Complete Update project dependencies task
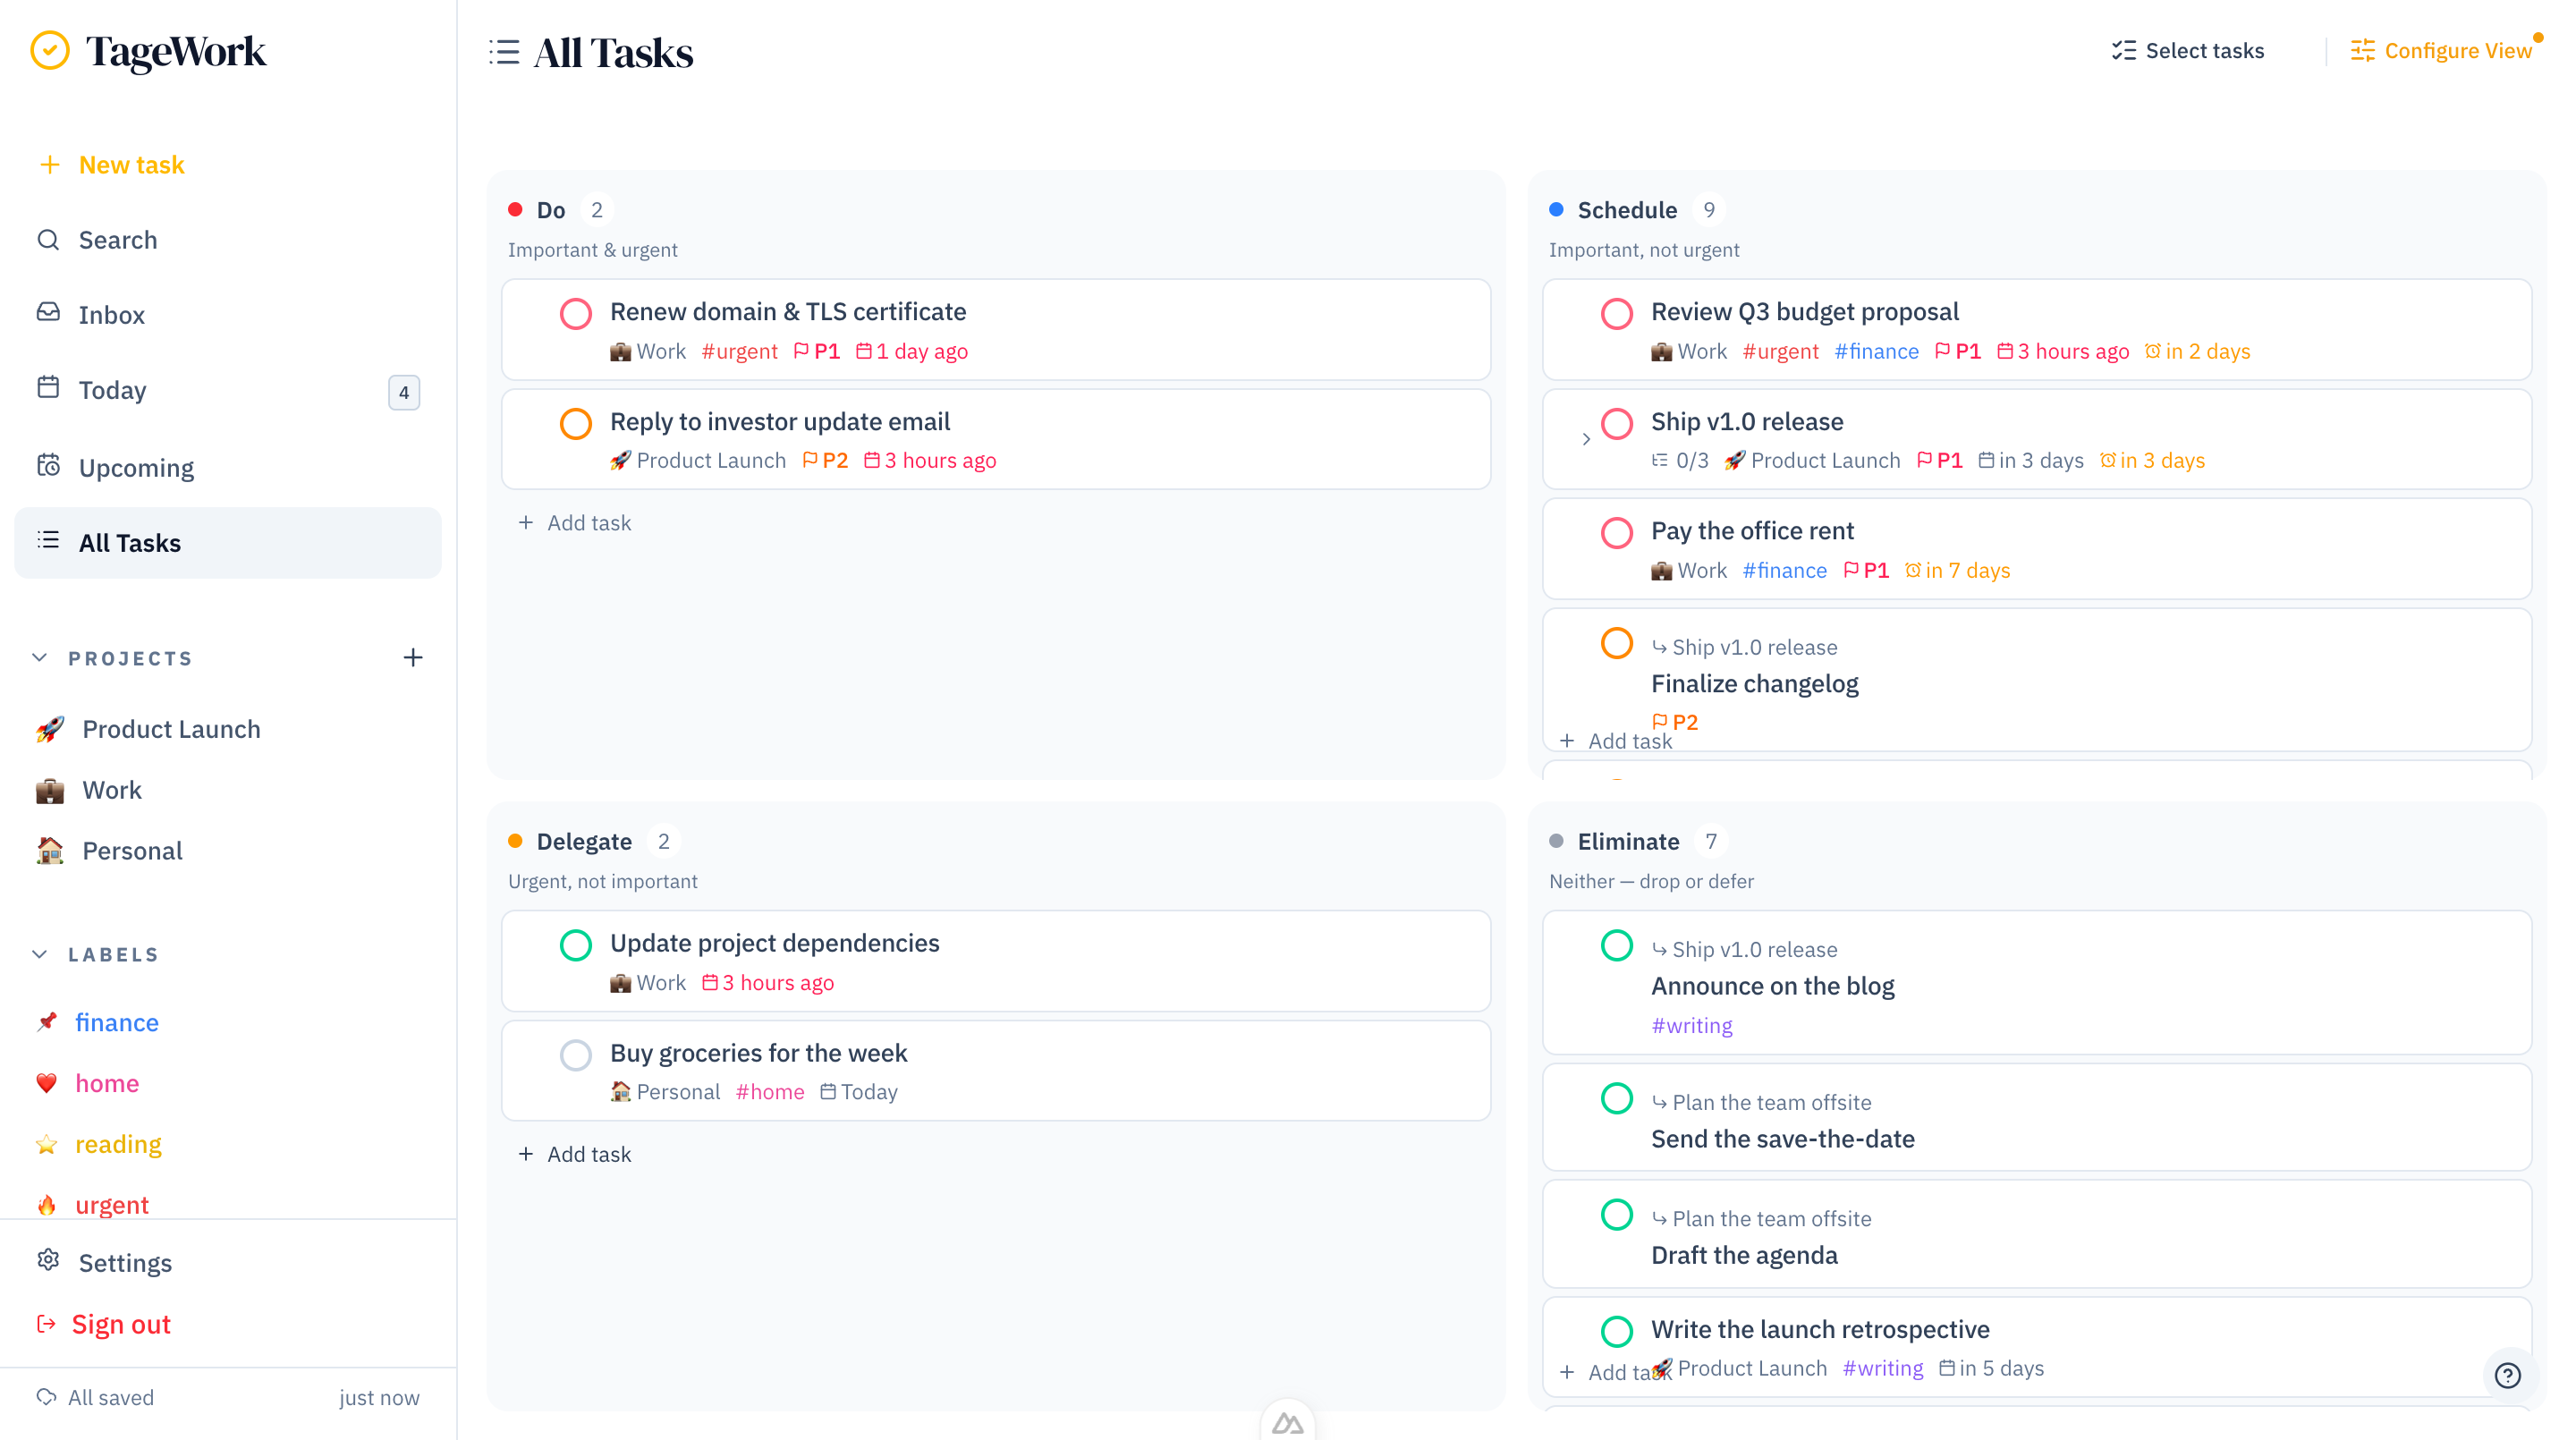2576x1440 pixels. 576,945
